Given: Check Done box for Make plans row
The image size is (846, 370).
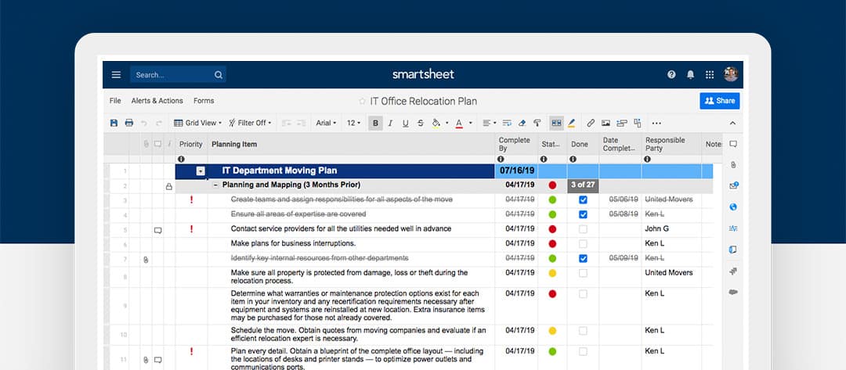Looking at the screenshot, I should point(582,244).
